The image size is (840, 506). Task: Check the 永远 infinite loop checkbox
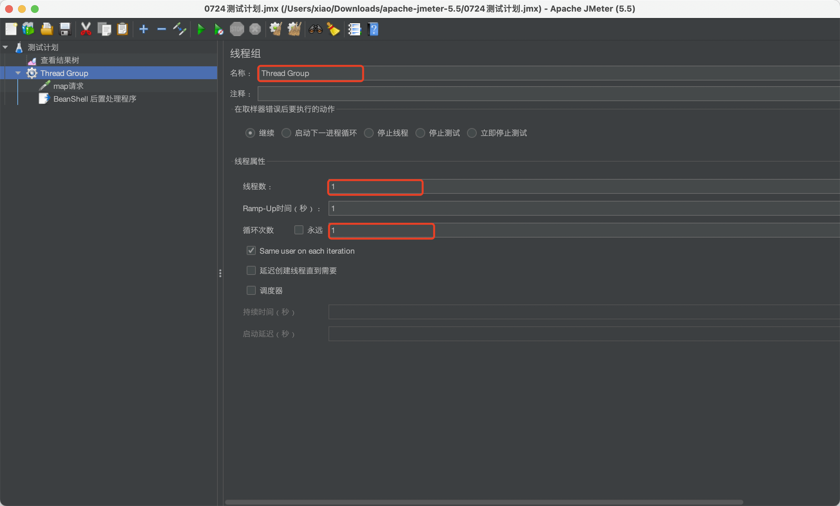click(299, 230)
